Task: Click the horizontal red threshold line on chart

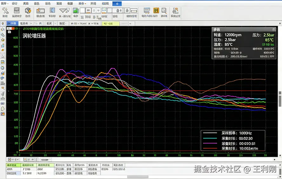Action: (x=140, y=91)
